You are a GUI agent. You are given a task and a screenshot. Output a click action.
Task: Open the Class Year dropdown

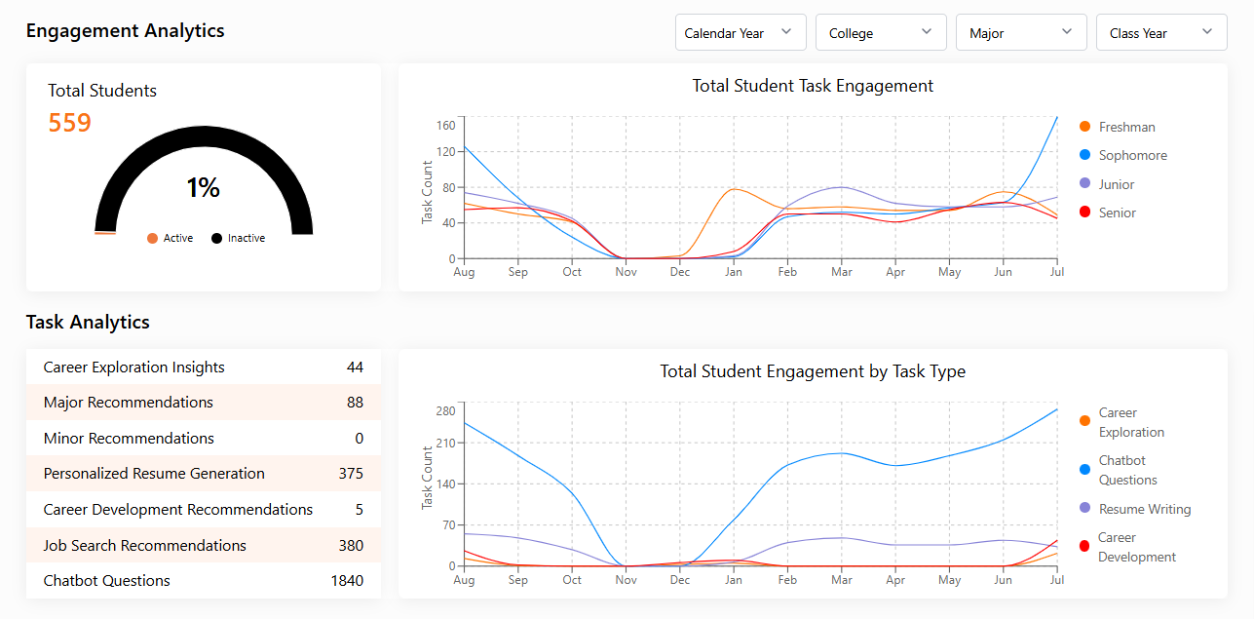[1161, 32]
